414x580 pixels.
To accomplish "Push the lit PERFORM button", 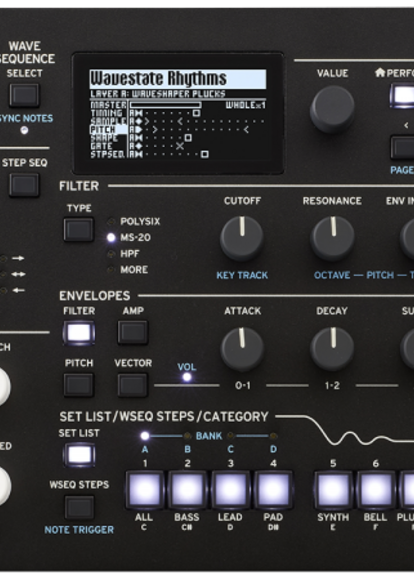I will (x=402, y=95).
